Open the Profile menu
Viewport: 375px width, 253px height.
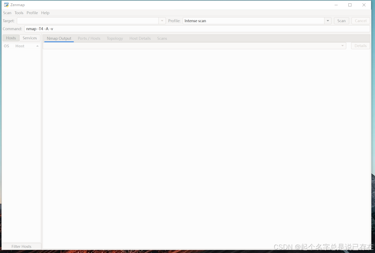click(32, 13)
